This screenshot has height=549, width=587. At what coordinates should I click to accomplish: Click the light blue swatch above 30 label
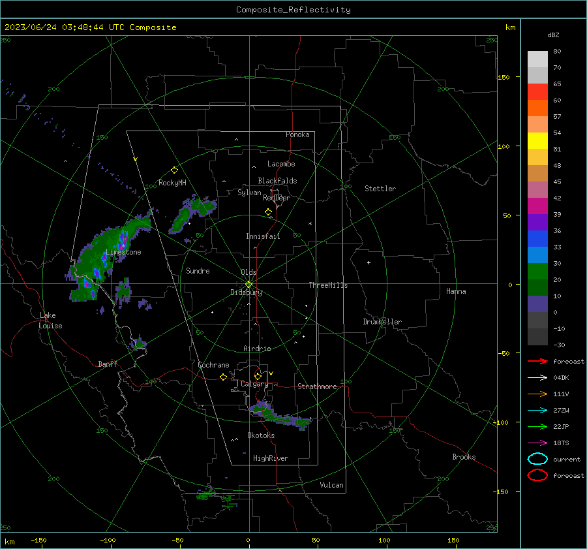click(537, 255)
